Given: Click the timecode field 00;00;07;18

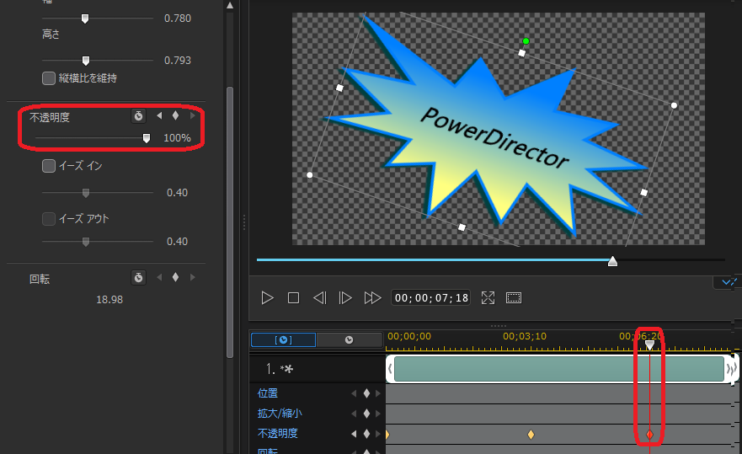Looking at the screenshot, I should (x=431, y=298).
